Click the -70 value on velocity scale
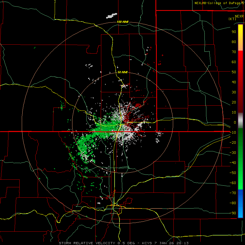This screenshot has height=245, width=245. click(233, 193)
